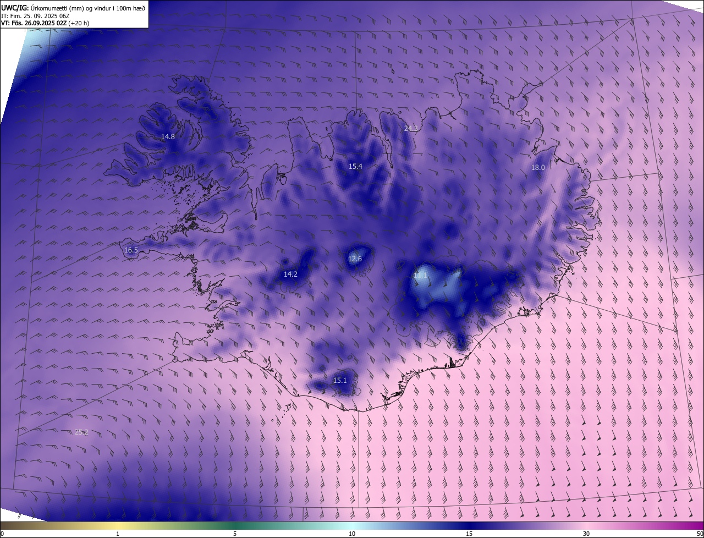Click the UWC/IG title line
The width and height of the screenshot is (704, 538).
point(73,8)
